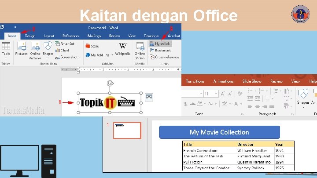The height and width of the screenshot is (178, 317).
Task: Select the Mailings tab in Word
Action: pyautogui.click(x=94, y=36)
